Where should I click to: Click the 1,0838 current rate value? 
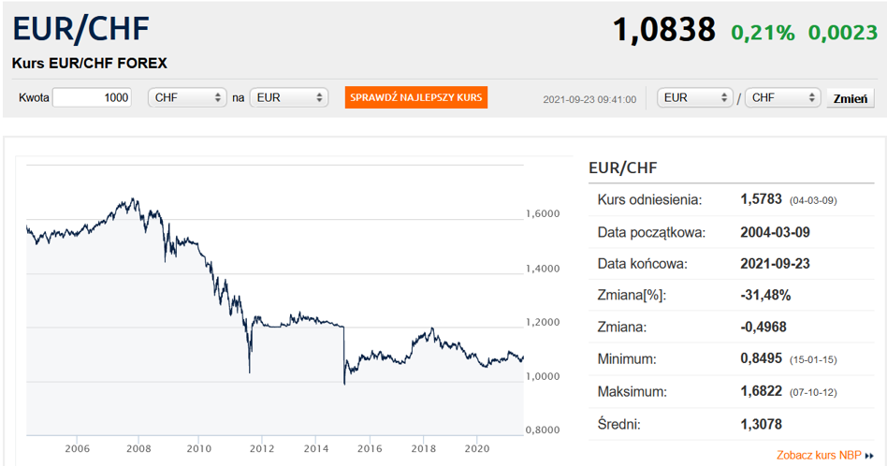point(664,29)
